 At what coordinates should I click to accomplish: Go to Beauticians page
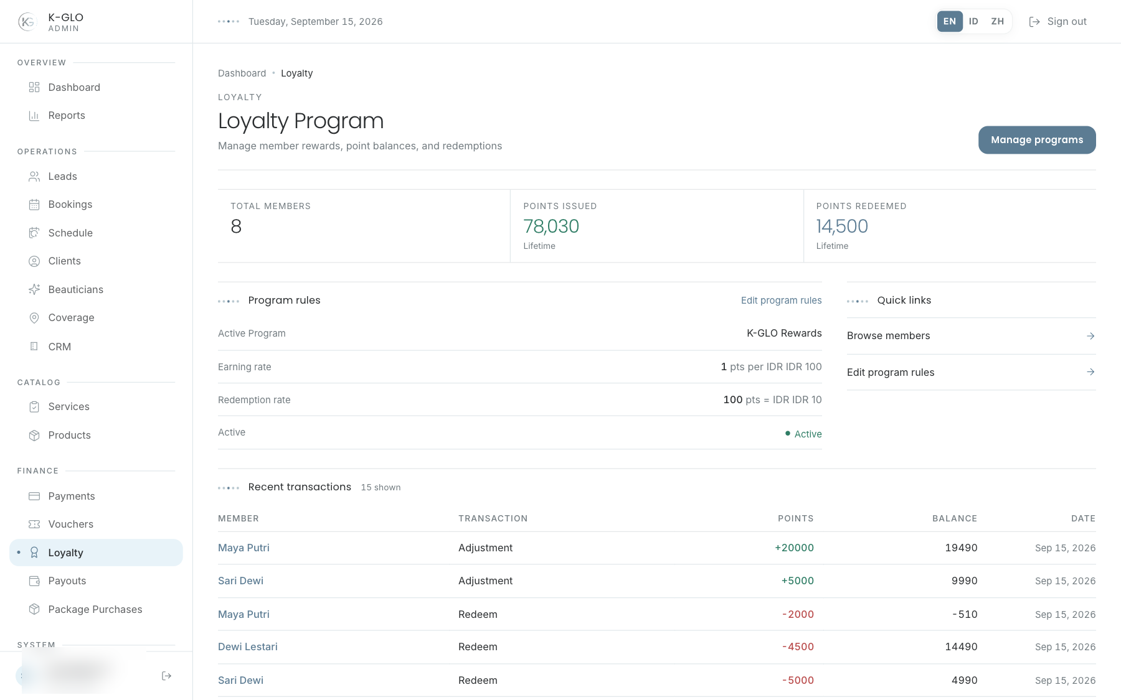coord(96,289)
